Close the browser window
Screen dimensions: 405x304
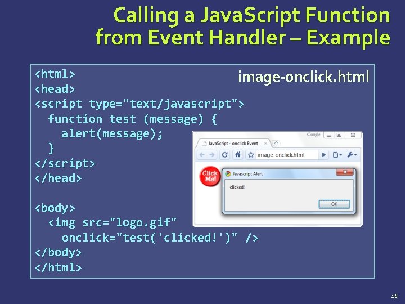pos(353,135)
